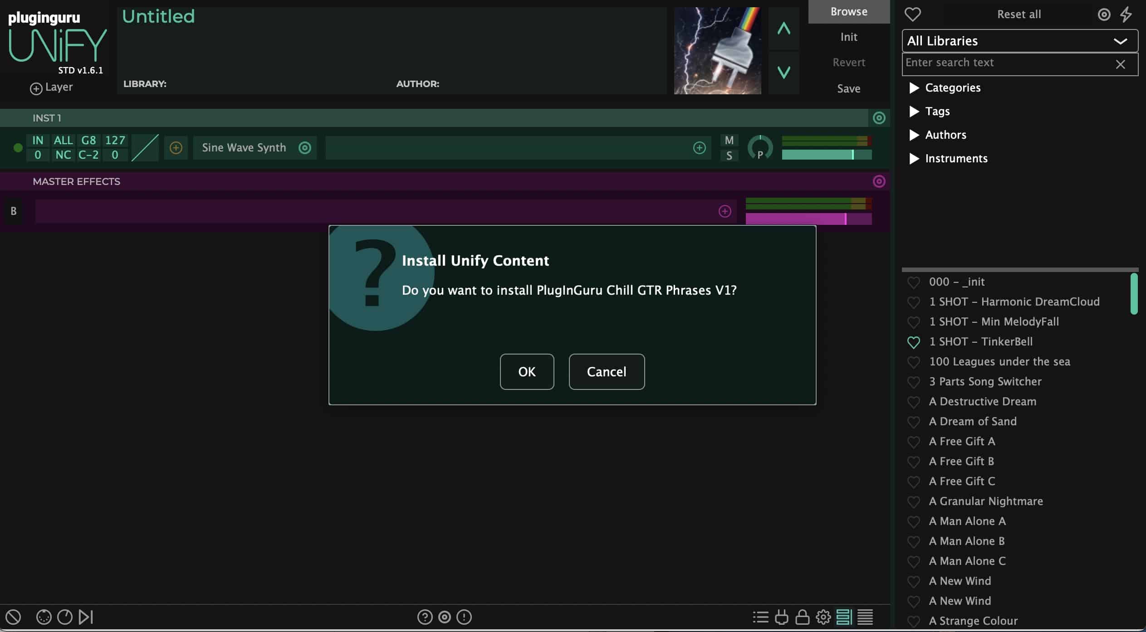Select patch 'A Granular Nightmare'
Image resolution: width=1146 pixels, height=632 pixels.
coord(986,501)
